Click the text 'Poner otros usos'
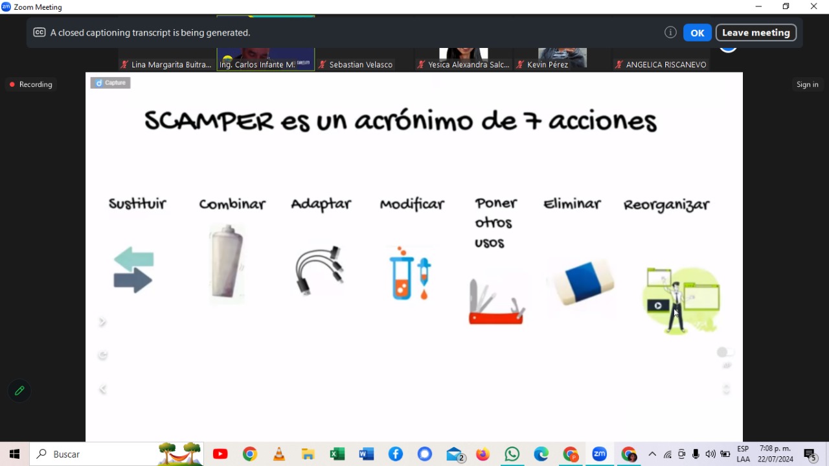The image size is (829, 466). pos(496,223)
